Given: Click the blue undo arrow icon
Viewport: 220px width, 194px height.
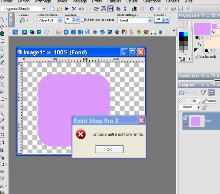Looking at the screenshot, I should [81, 9].
